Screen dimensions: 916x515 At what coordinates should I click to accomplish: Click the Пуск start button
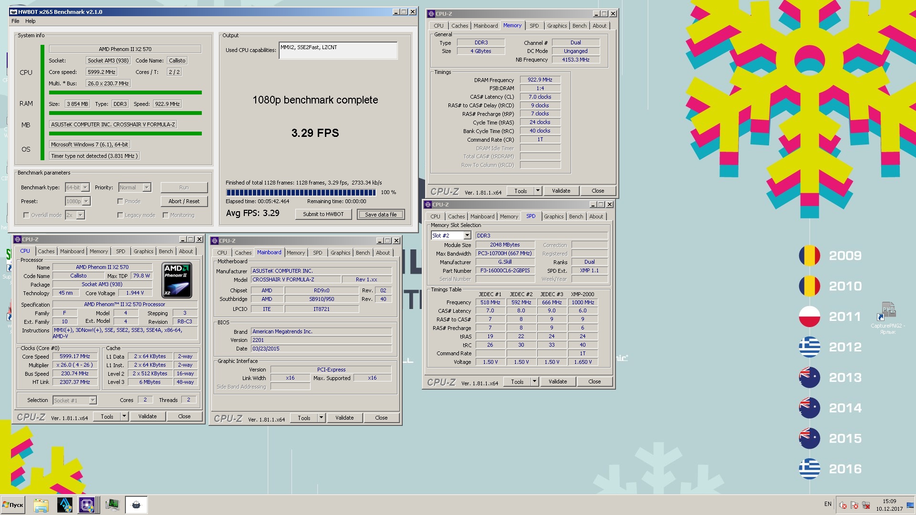coord(13,505)
